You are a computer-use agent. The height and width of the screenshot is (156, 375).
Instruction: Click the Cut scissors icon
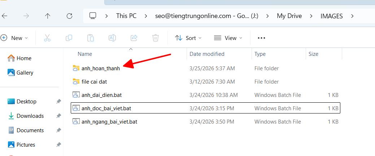pos(47,38)
